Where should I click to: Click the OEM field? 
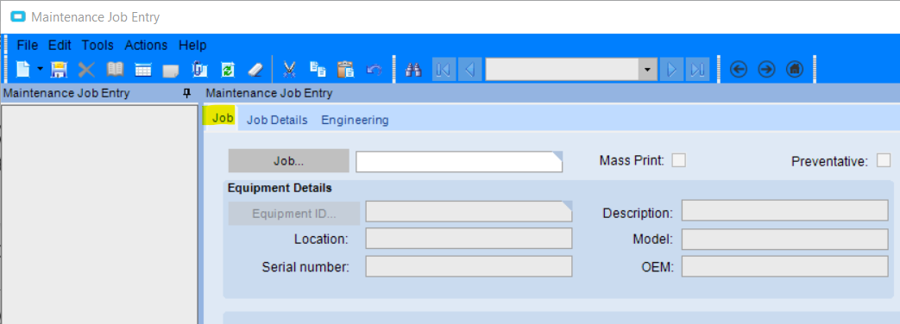(785, 266)
